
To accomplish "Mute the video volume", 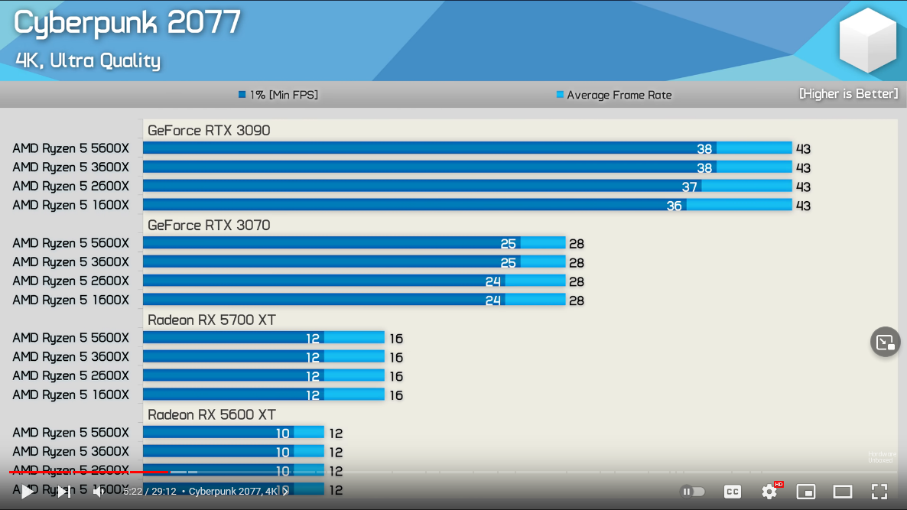I will pos(99,492).
